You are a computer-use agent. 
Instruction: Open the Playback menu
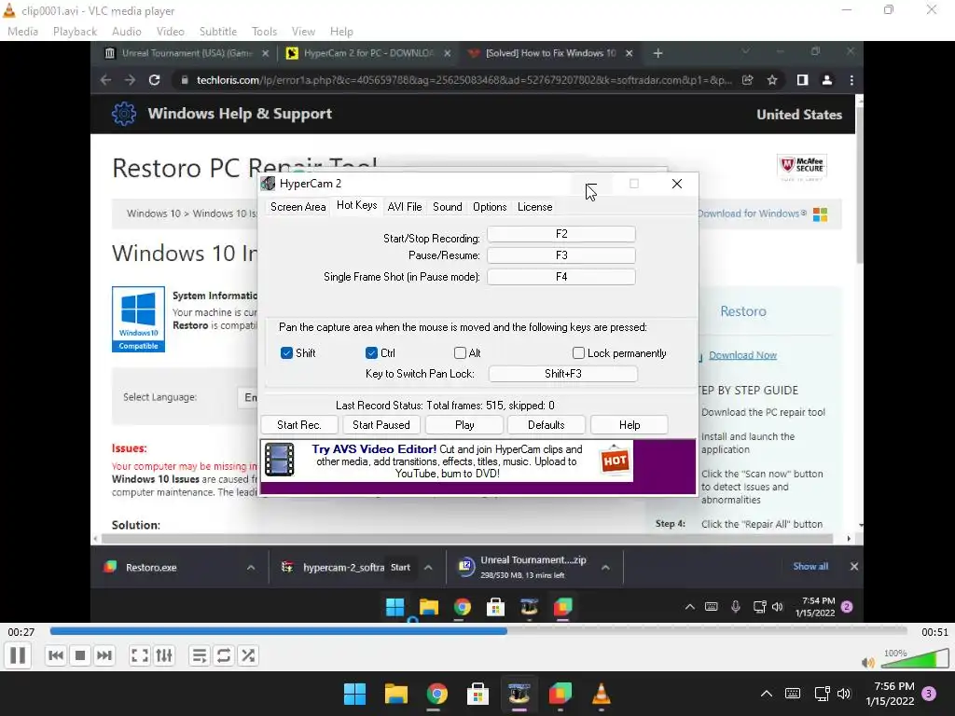point(75,31)
